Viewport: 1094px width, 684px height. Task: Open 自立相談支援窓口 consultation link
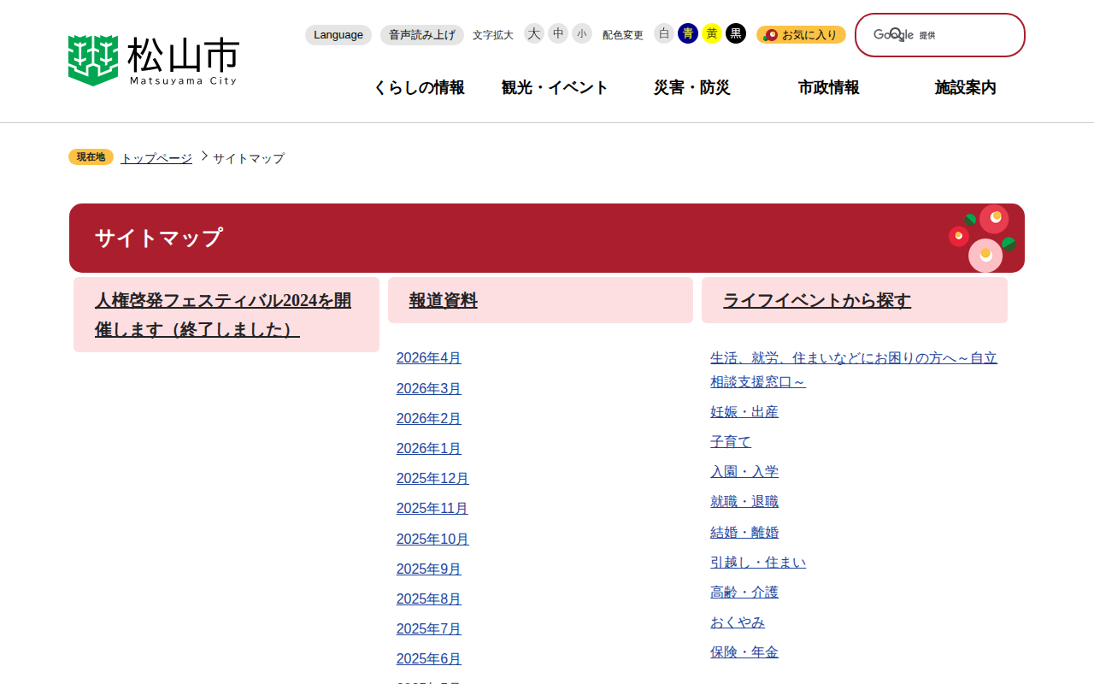pyautogui.click(x=854, y=370)
